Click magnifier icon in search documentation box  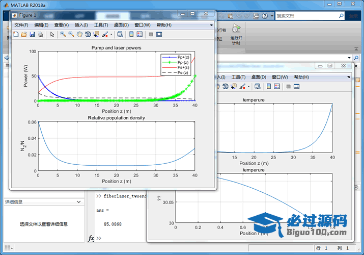[341, 16]
